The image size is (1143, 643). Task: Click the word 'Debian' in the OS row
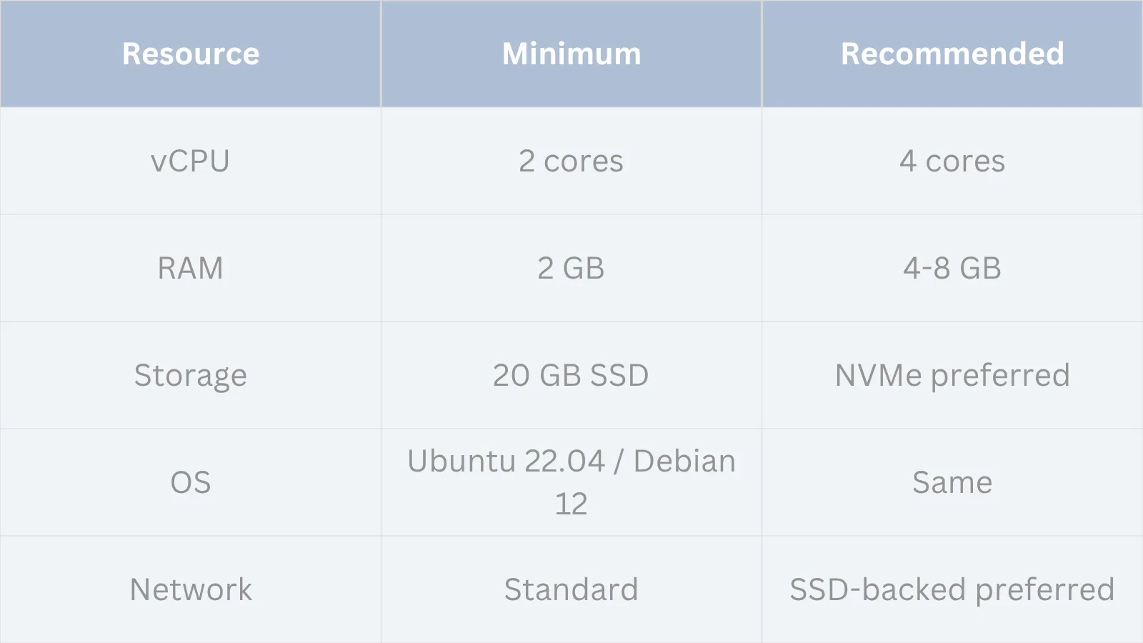[684, 462]
